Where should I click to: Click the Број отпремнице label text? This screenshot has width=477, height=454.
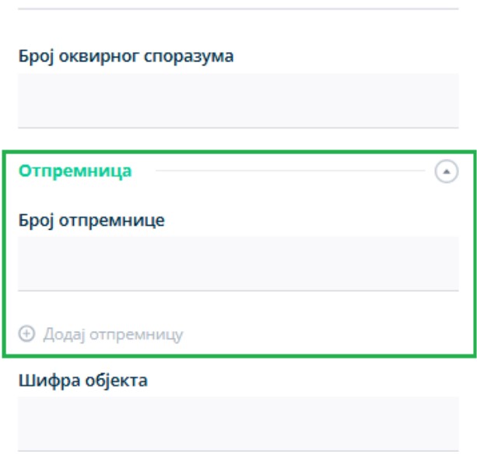[x=92, y=220]
